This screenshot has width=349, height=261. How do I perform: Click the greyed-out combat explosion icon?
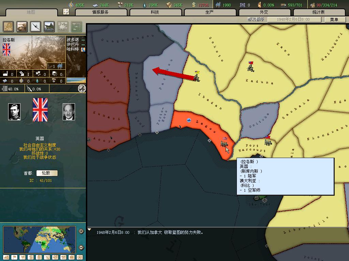click(x=63, y=27)
